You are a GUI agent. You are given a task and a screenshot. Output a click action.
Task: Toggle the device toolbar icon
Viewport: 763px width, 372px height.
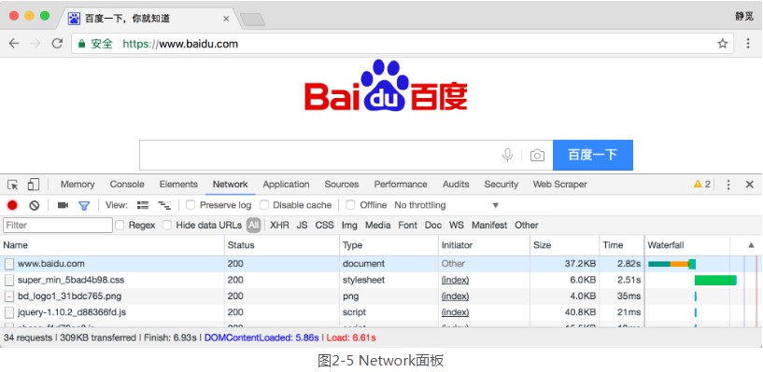pyautogui.click(x=33, y=184)
